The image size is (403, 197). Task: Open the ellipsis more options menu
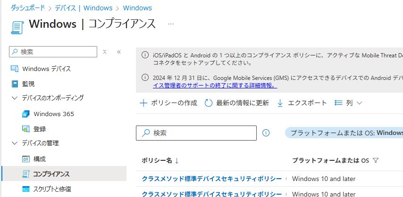171,24
